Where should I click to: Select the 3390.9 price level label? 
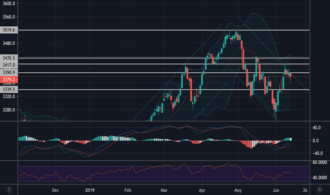coord(9,73)
